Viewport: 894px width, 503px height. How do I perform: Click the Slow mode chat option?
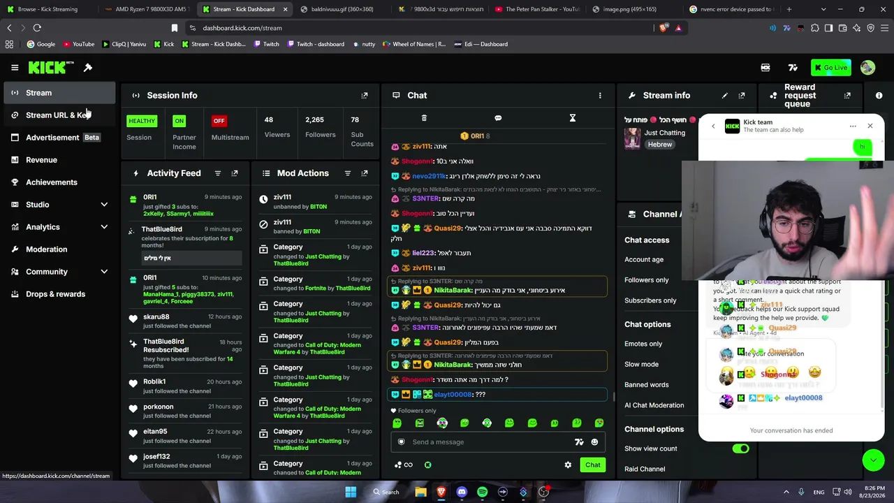click(x=641, y=365)
